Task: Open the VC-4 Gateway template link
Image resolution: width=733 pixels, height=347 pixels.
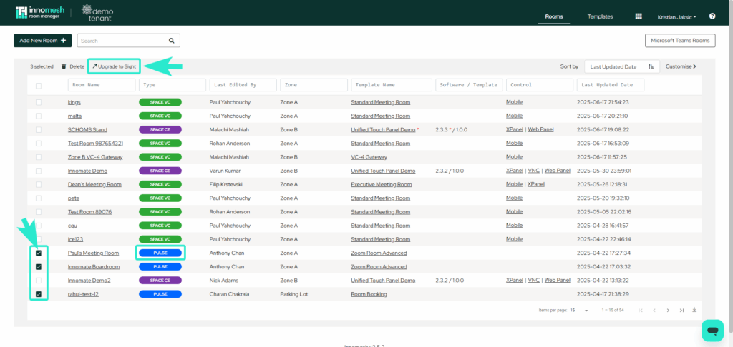Action: point(369,157)
